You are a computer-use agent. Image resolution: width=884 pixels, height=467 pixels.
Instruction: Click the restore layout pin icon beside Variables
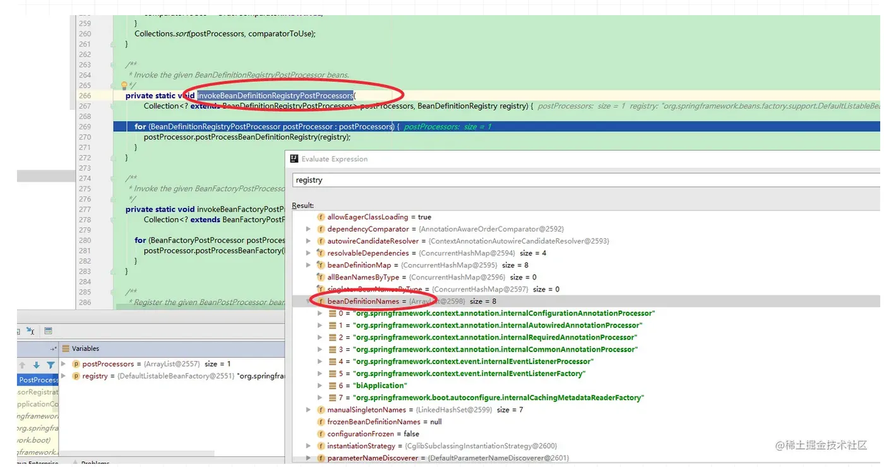click(x=54, y=348)
